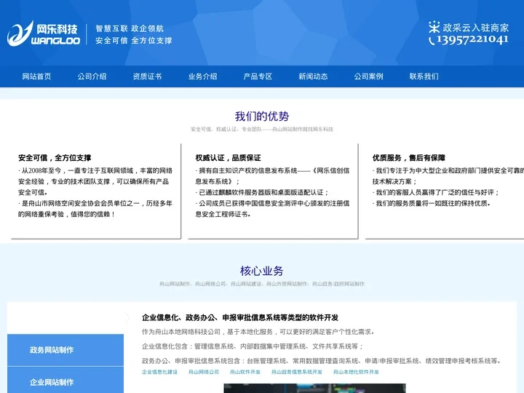
Task: Click the 网乐科技 WANGLOO logo
Action: tap(44, 33)
